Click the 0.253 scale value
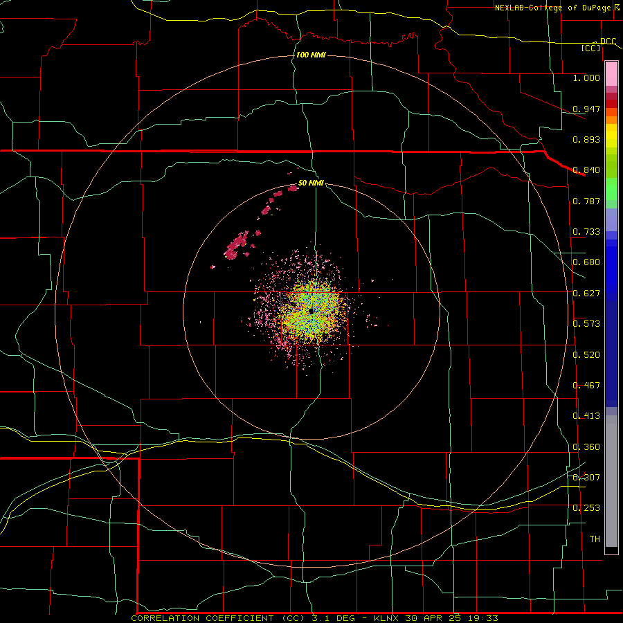The image size is (623, 623). click(586, 508)
